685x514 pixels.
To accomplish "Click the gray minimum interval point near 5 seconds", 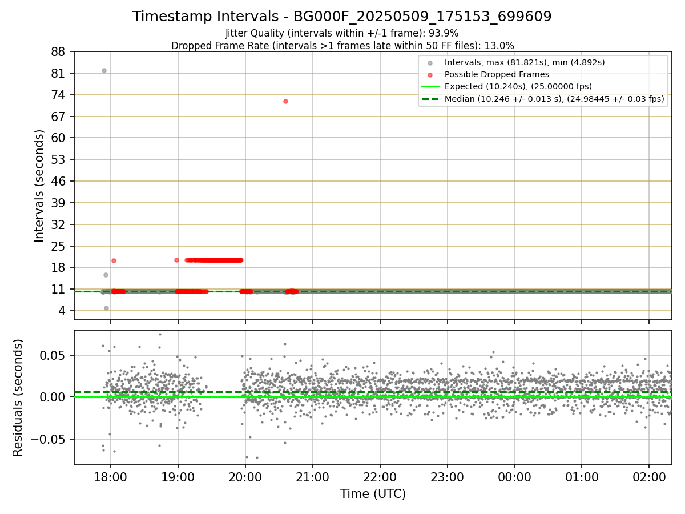I will pos(106,308).
